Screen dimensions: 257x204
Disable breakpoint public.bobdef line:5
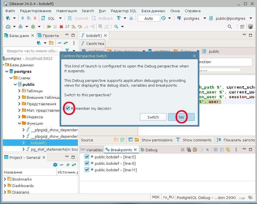pyautogui.click(x=87, y=157)
